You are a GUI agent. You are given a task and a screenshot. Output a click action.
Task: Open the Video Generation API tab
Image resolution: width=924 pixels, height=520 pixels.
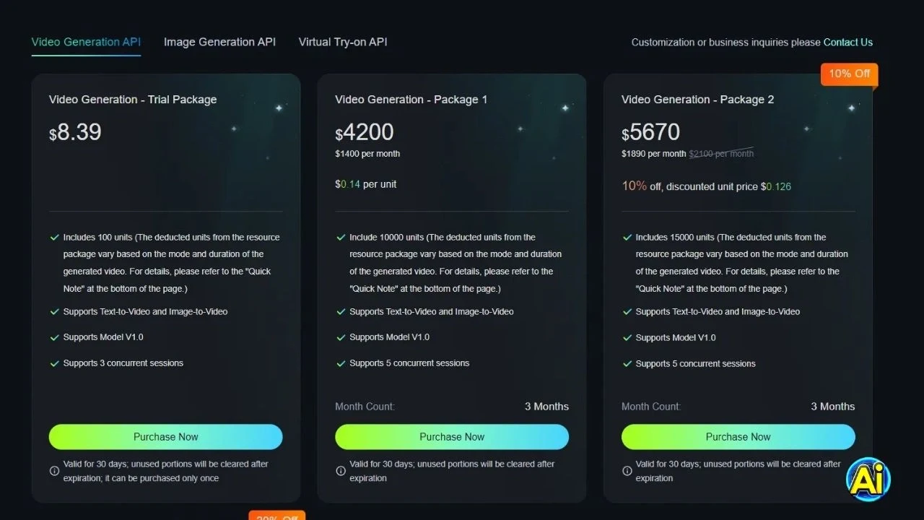pos(86,42)
